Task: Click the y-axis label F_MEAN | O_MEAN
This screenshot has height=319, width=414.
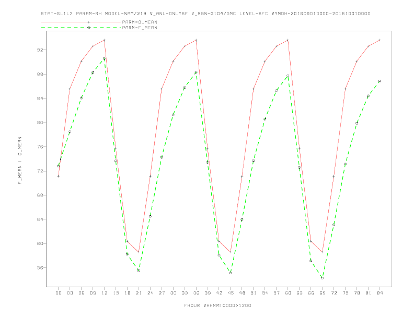Action: 20,161
